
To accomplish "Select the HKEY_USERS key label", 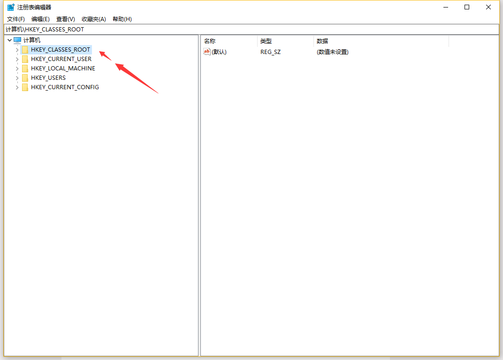I will 48,78.
